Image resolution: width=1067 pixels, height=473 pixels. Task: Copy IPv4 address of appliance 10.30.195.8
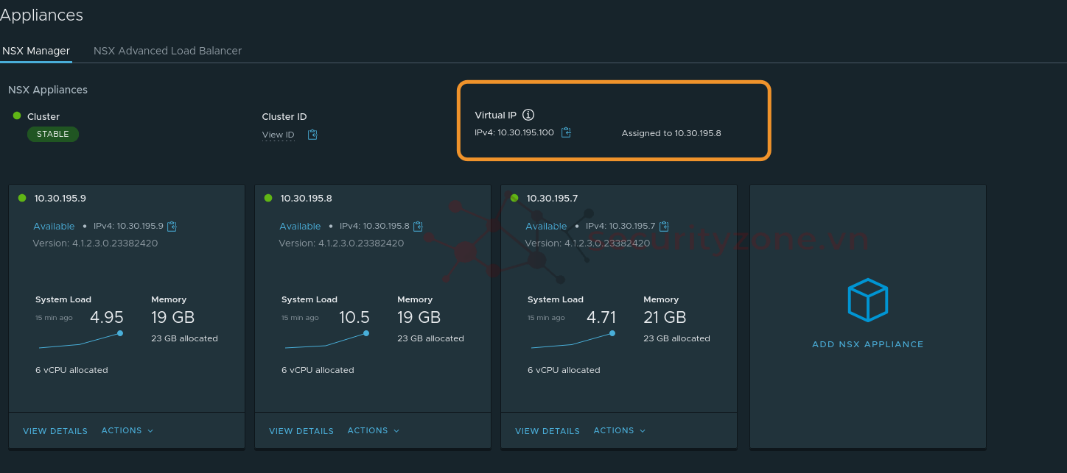[419, 226]
